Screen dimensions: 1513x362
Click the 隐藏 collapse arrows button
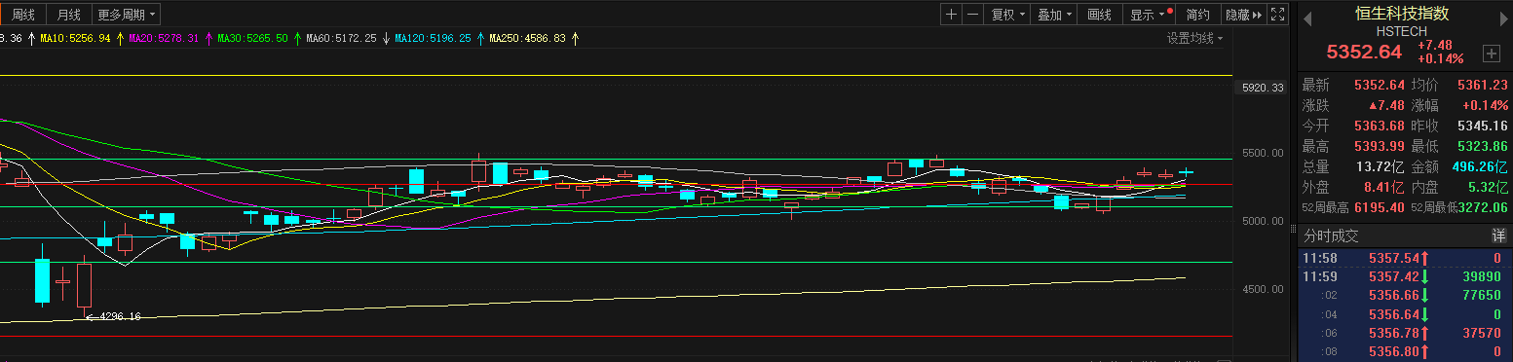click(x=1244, y=15)
